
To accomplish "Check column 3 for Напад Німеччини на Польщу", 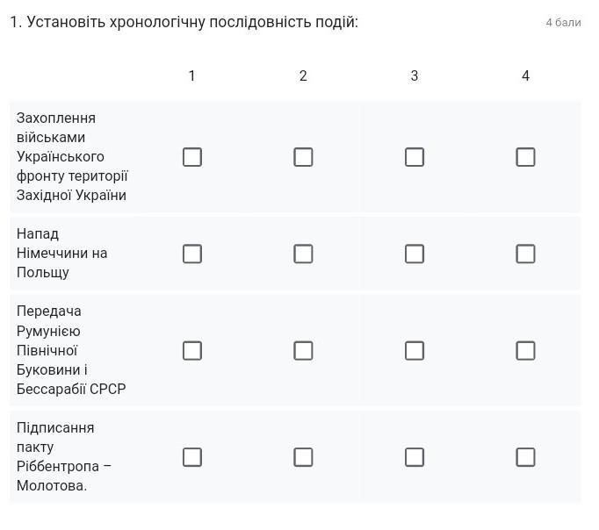I will (x=415, y=254).
